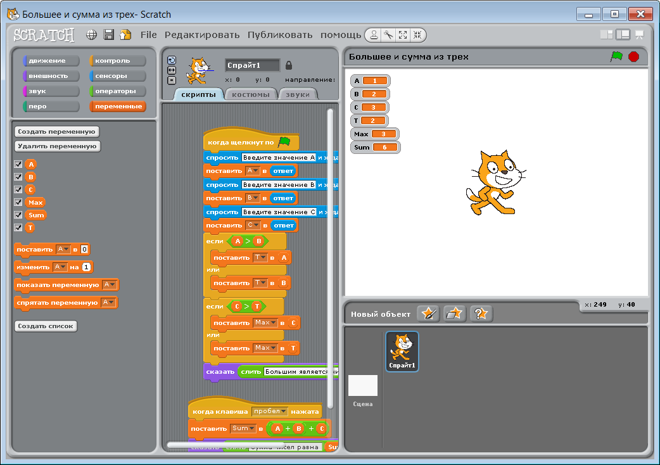Viewport: 660px width, 465px height.
Task: Set rotation style to don't rotate
Action: (x=171, y=80)
